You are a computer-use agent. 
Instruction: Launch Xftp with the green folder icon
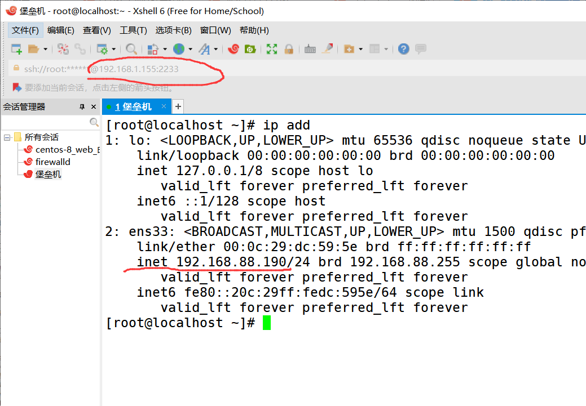point(250,49)
